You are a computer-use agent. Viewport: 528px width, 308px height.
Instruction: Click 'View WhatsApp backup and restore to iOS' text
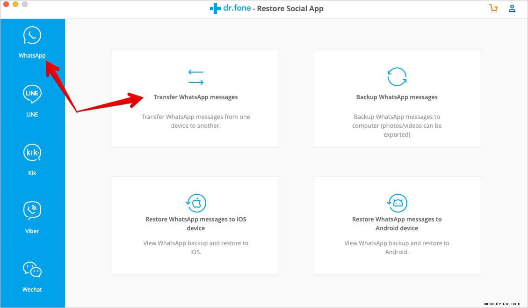pyautogui.click(x=195, y=247)
